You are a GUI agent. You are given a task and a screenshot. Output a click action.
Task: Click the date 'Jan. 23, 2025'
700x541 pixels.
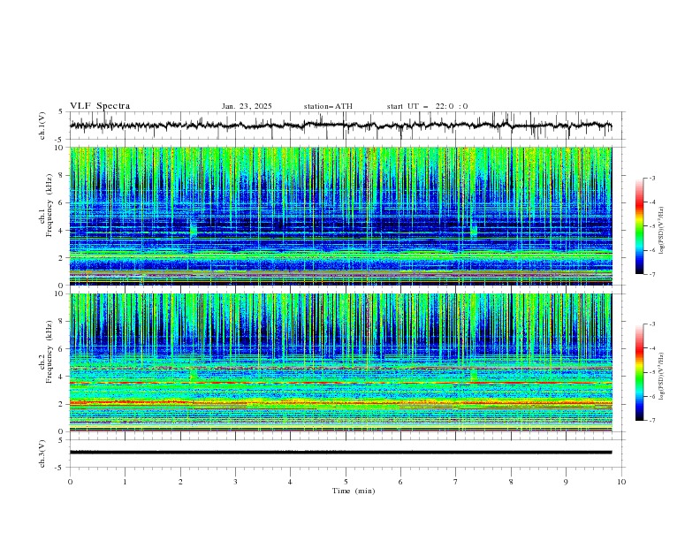247,106
